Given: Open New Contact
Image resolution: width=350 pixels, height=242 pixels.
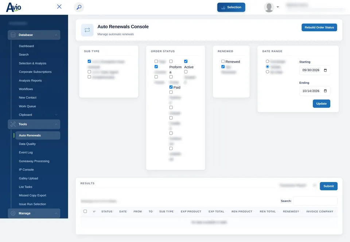Looking at the screenshot, I should 27,98.
